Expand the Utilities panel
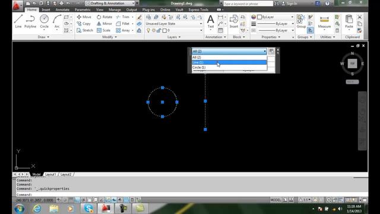 click(x=327, y=37)
